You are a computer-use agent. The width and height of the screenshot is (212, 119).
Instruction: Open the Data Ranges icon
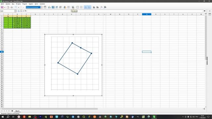[x=65, y=7]
